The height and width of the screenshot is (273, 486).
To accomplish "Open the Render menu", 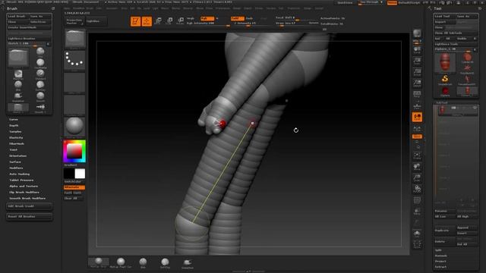I will [x=237, y=8].
